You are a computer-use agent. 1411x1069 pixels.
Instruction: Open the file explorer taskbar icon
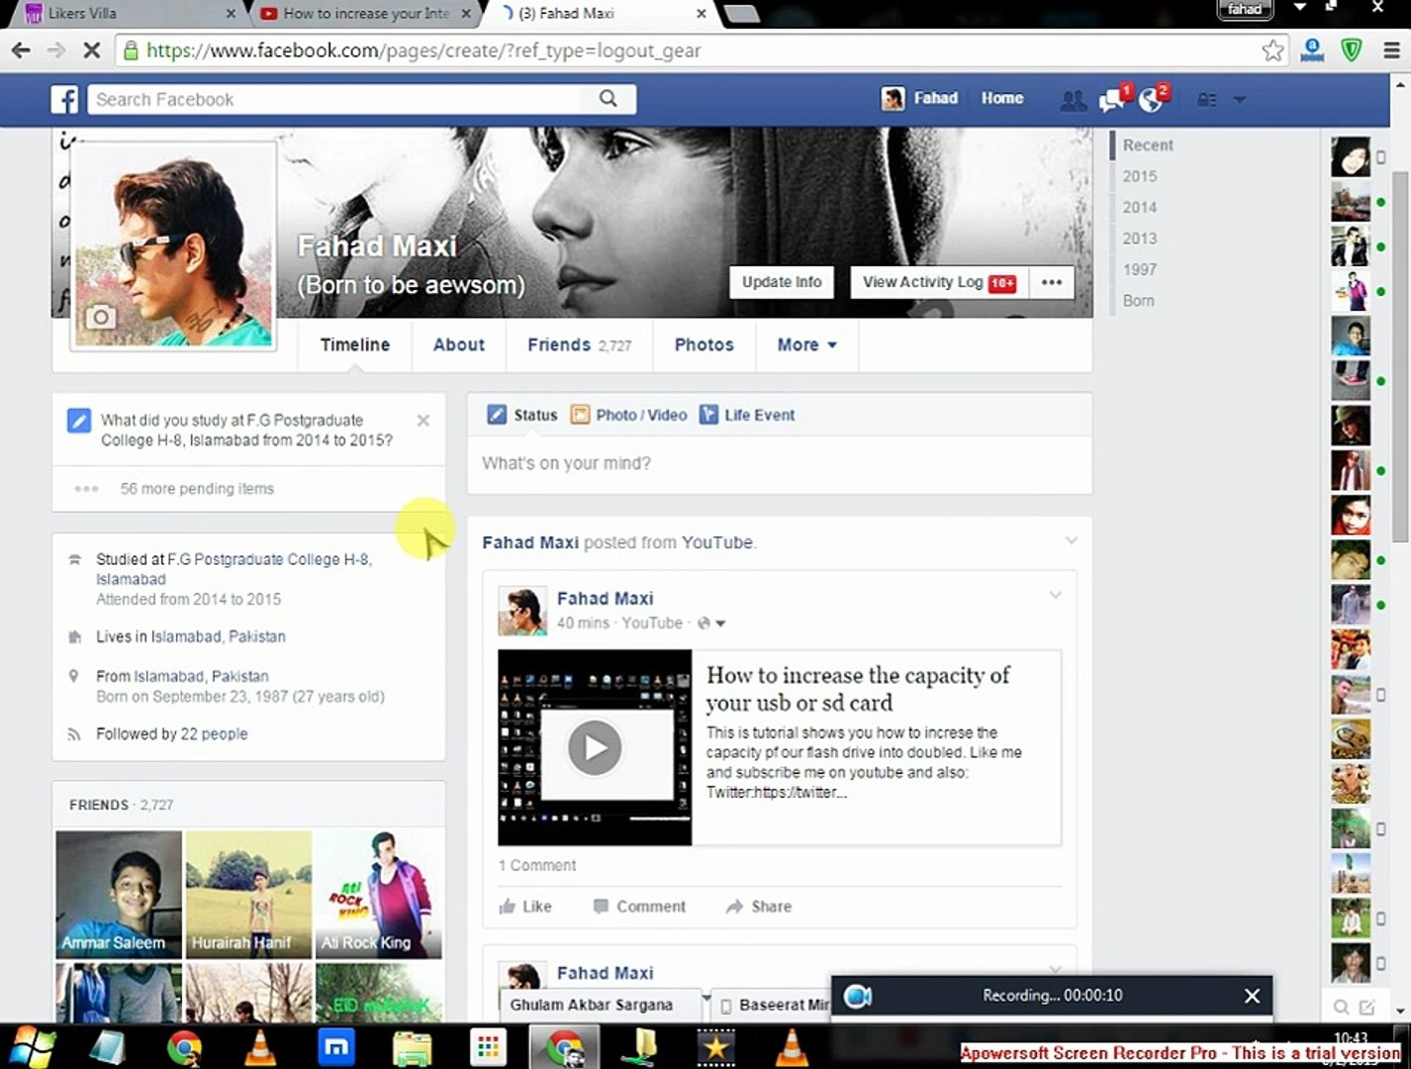pyautogui.click(x=413, y=1047)
